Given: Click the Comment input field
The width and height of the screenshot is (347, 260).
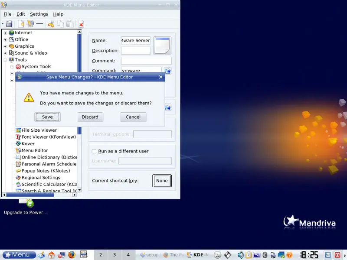Looking at the screenshot, I should [146, 61].
